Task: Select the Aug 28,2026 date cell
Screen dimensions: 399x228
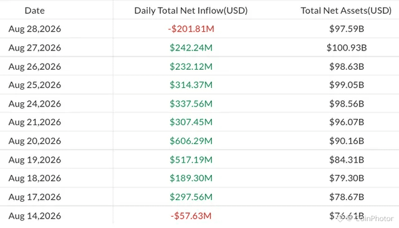Action: click(x=35, y=29)
